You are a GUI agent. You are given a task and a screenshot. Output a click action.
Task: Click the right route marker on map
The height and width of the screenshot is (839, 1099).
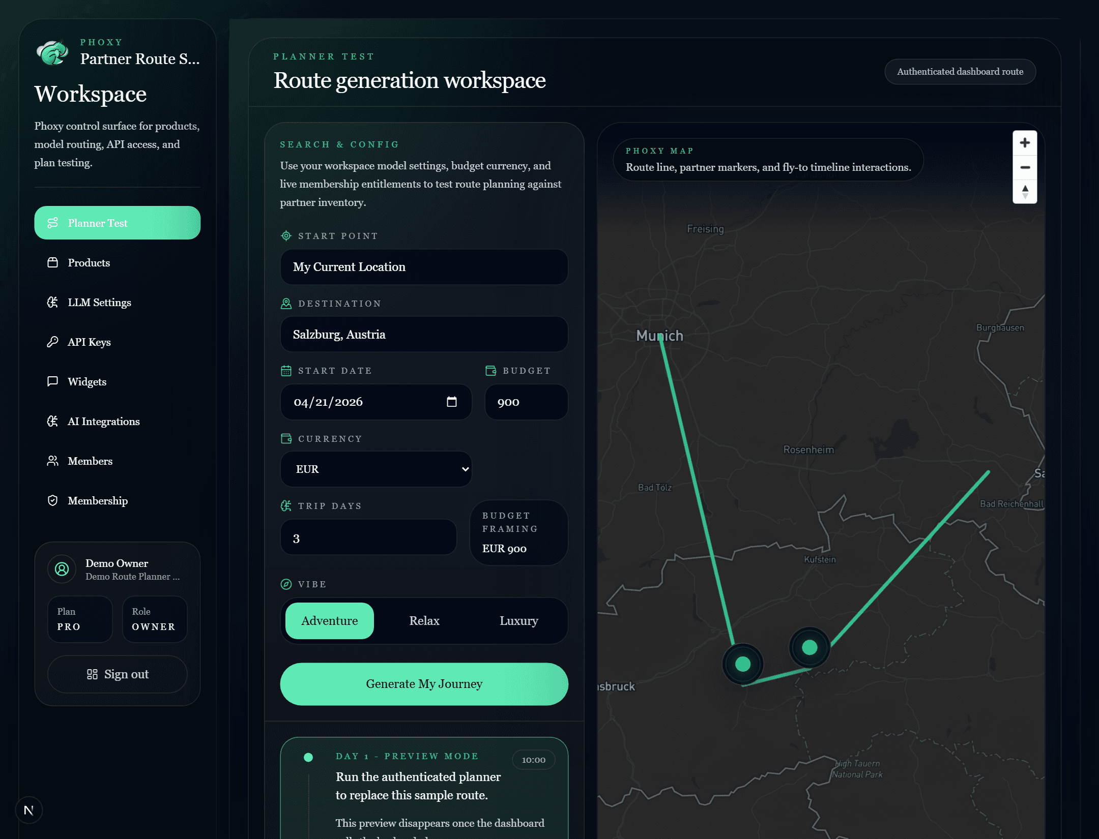809,647
